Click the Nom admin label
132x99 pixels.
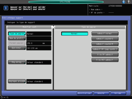point(96,9)
